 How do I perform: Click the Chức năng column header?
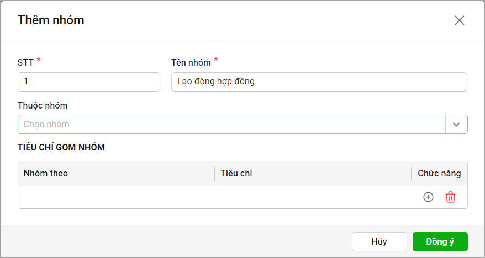439,174
